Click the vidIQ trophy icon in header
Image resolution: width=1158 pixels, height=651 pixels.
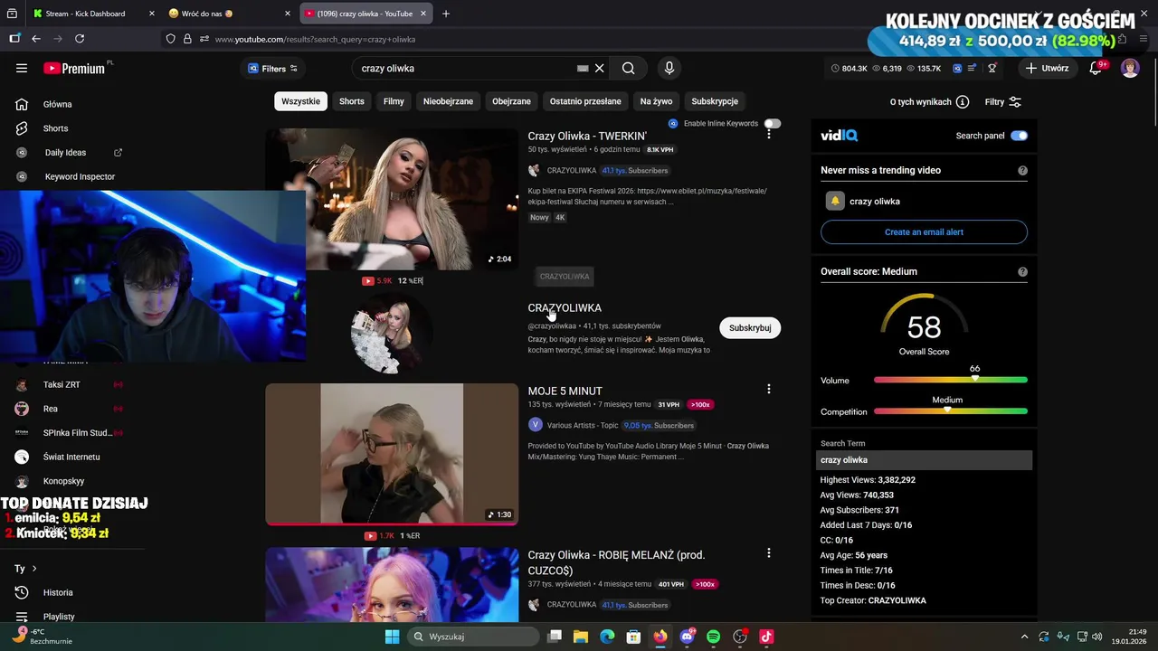click(992, 68)
